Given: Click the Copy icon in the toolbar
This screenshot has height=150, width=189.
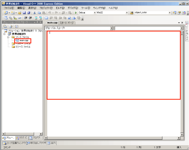Looking at the screenshot, I should tap(39, 13).
